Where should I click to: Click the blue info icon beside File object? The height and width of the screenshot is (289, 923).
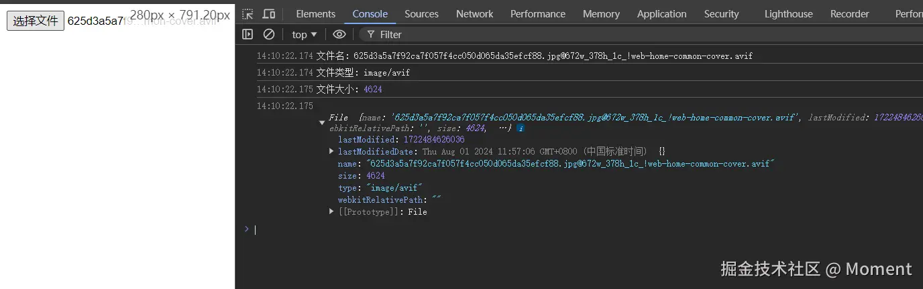(521, 128)
